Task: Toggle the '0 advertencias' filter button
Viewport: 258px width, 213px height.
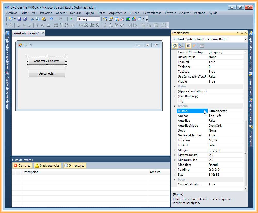Action: point(47,166)
